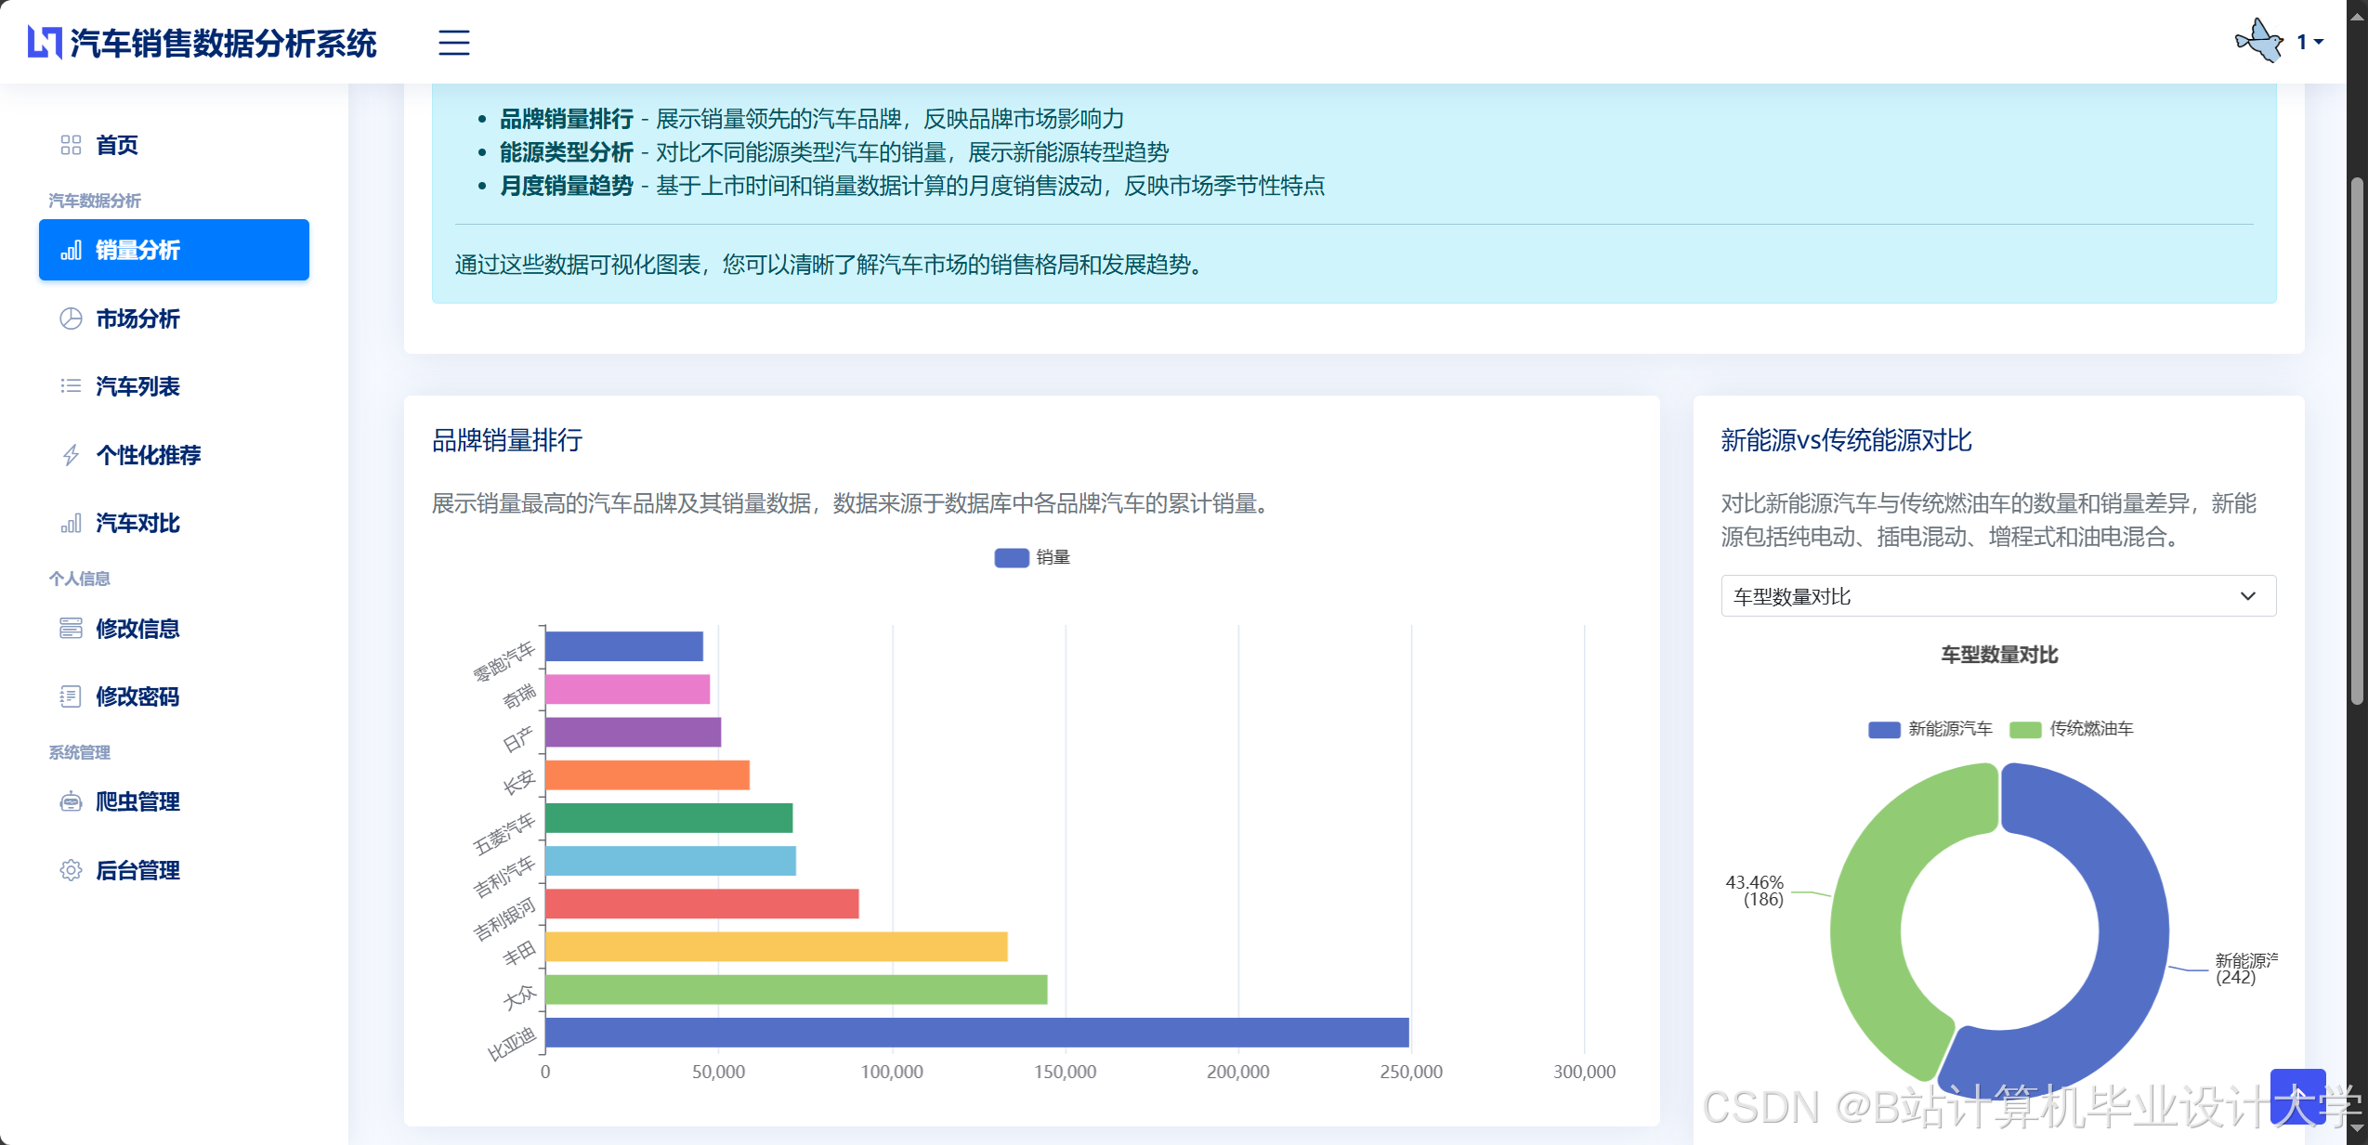Open the 车型数量对比 dropdown selector
Screen dimensions: 2368x1145
click(1997, 596)
